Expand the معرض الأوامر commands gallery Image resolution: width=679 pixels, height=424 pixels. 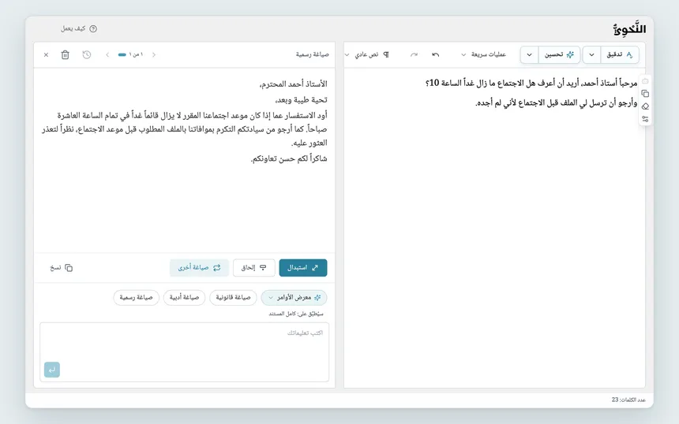coord(294,297)
